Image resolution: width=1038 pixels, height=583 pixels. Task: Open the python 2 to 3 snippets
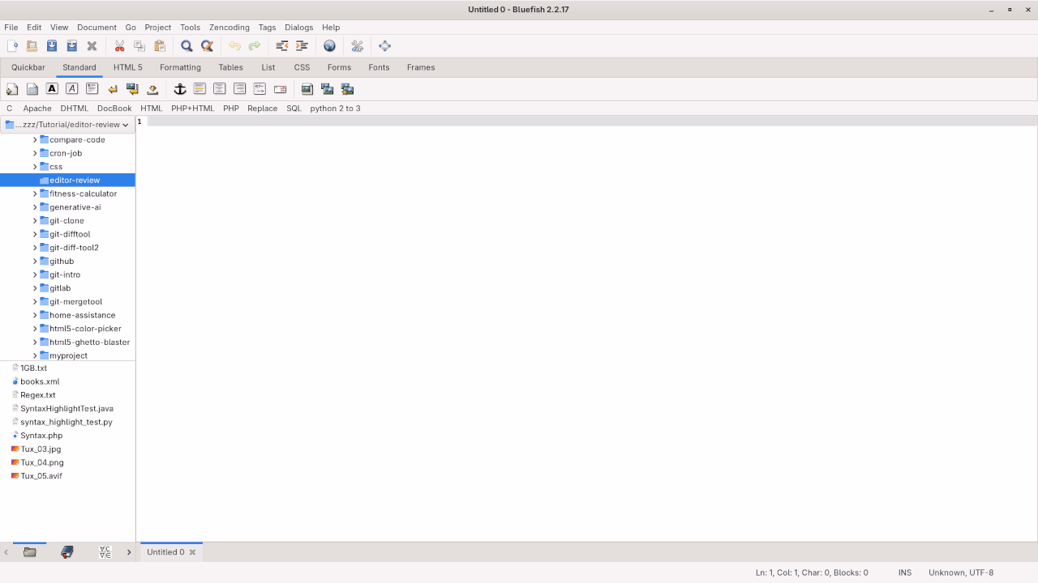tap(335, 109)
